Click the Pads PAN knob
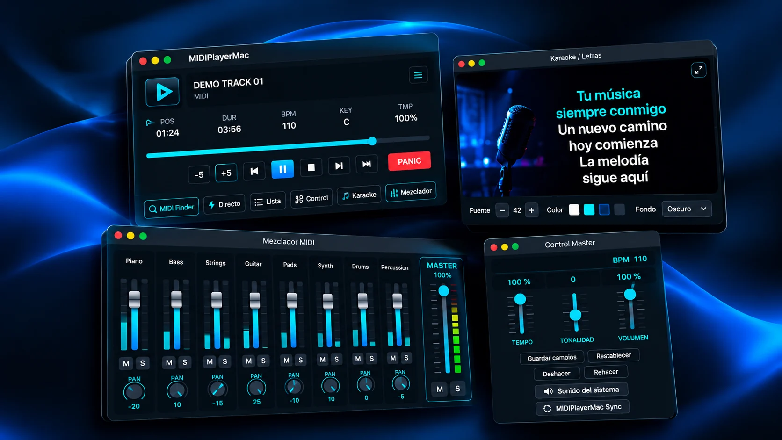Viewport: 782px width, 440px height. [294, 387]
